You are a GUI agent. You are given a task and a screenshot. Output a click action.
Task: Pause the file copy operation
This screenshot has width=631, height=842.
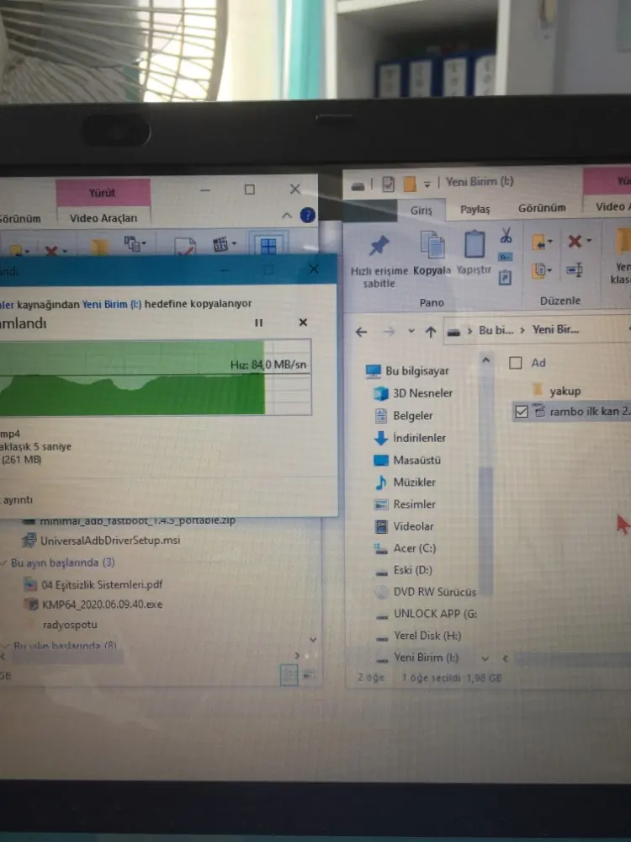[258, 322]
